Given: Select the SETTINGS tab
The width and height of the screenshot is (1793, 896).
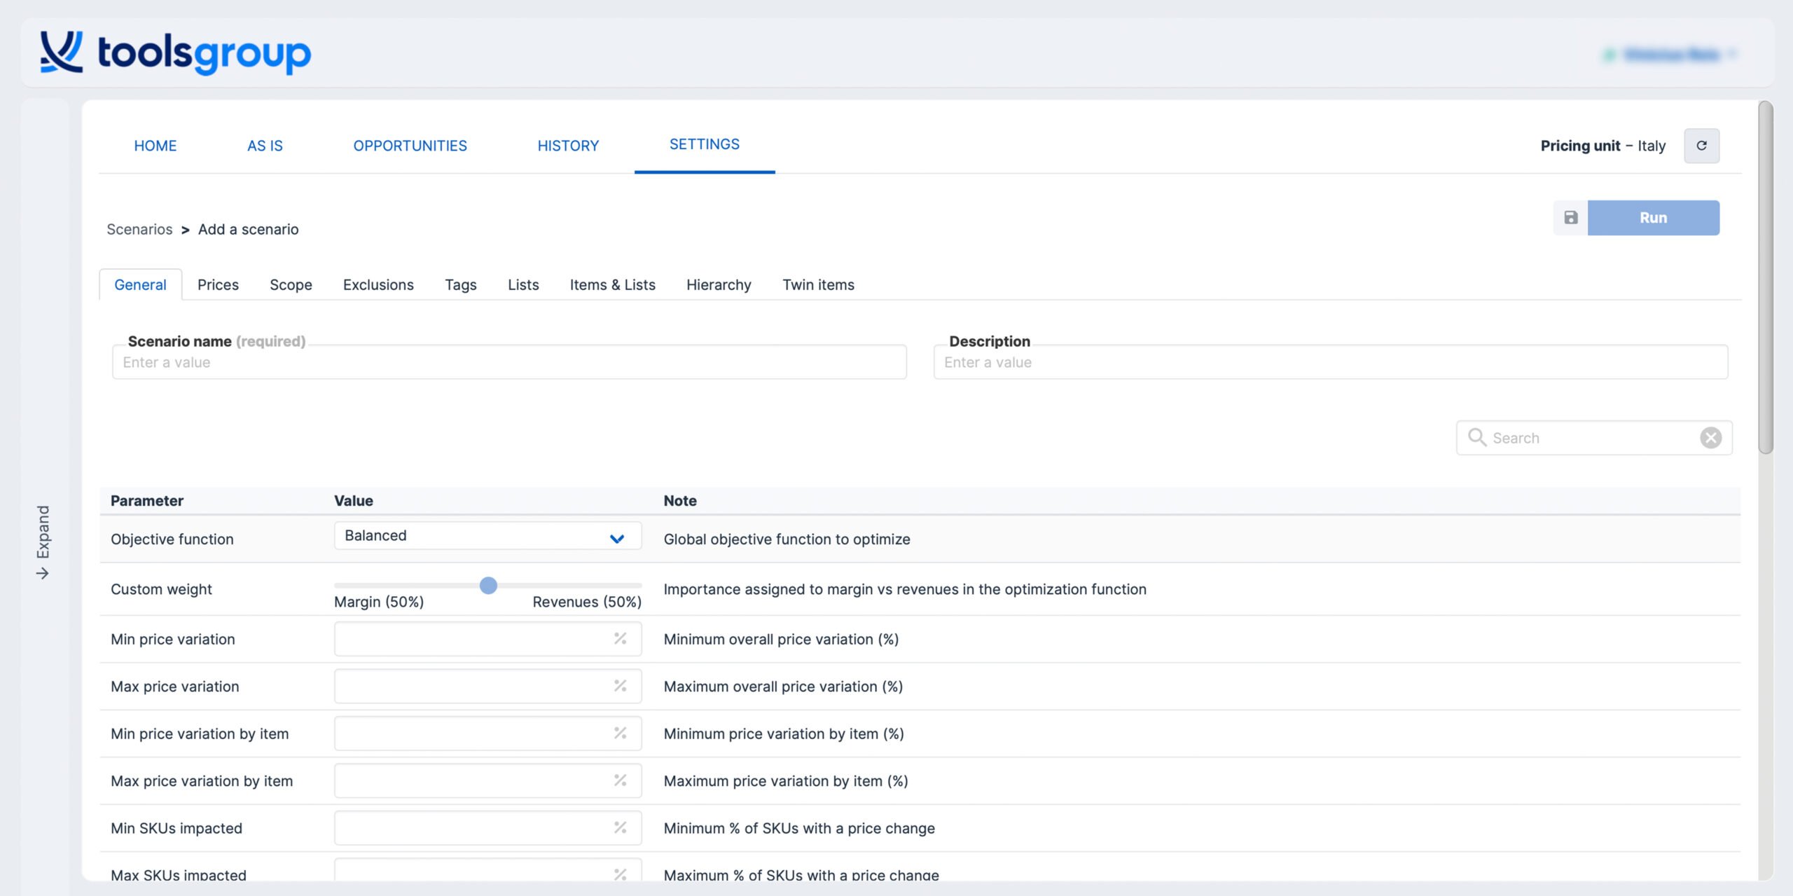Looking at the screenshot, I should (705, 144).
